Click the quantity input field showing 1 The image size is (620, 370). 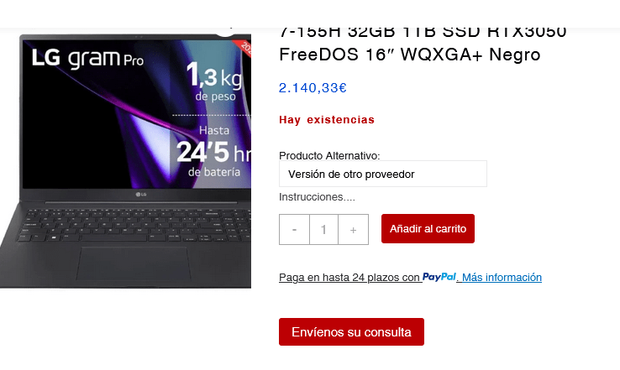pos(323,229)
